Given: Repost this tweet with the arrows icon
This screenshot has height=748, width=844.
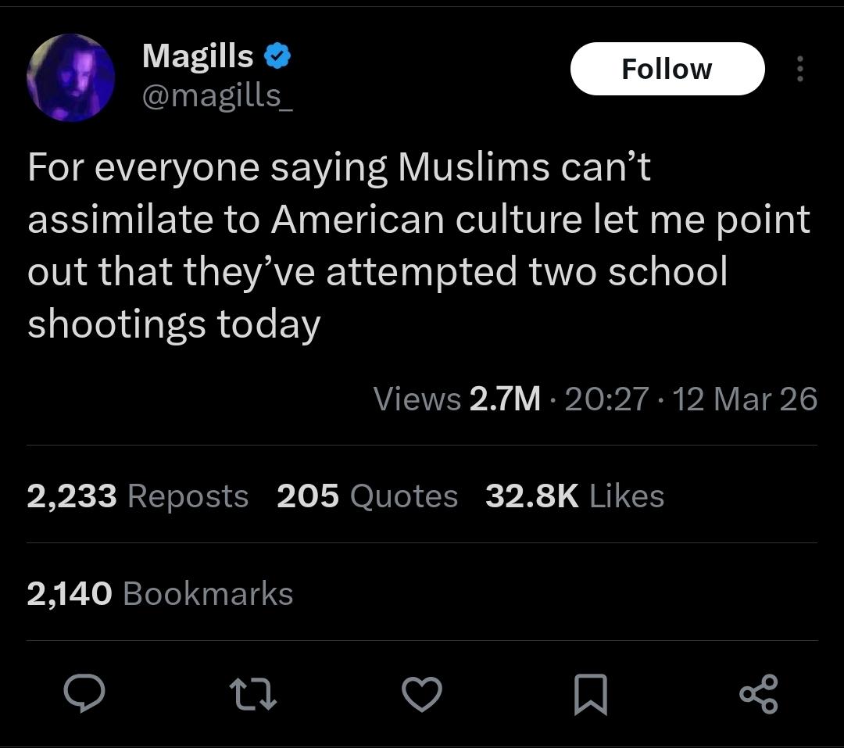Looking at the screenshot, I should pos(253,693).
